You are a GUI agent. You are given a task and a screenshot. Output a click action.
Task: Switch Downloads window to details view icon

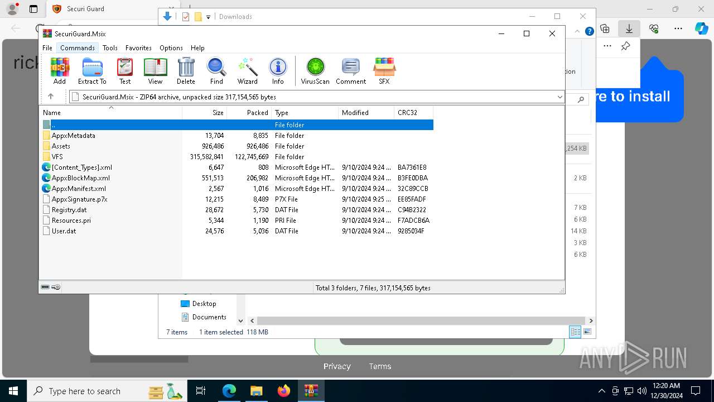point(575,332)
